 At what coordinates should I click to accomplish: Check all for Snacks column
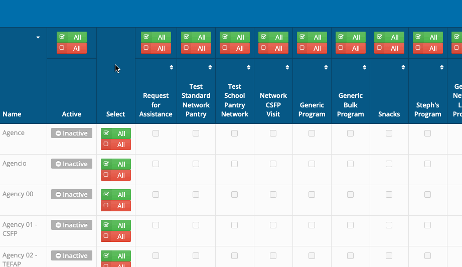tap(389, 37)
